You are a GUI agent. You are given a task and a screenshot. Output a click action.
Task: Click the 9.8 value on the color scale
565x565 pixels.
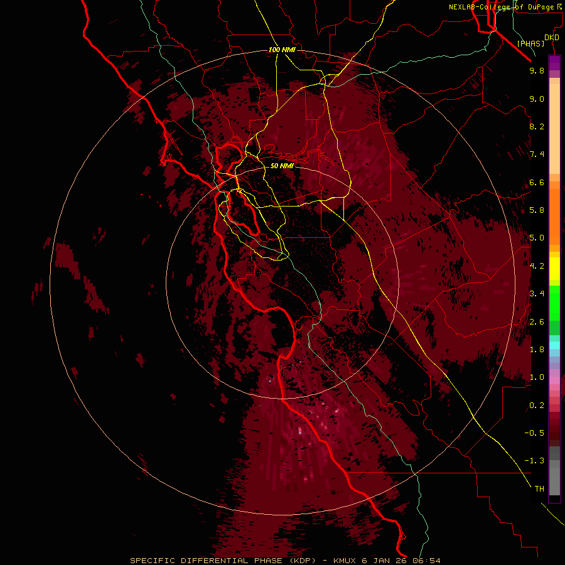(x=537, y=70)
